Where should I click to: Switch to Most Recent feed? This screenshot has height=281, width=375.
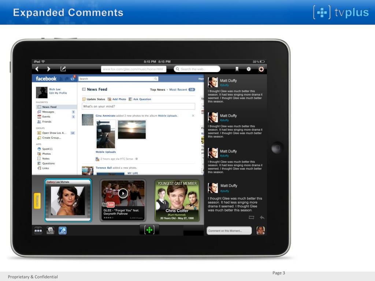pyautogui.click(x=178, y=90)
